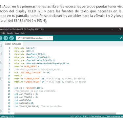Click the Verify checkmark button
123x120 pixels.
click(x=0, y=38)
